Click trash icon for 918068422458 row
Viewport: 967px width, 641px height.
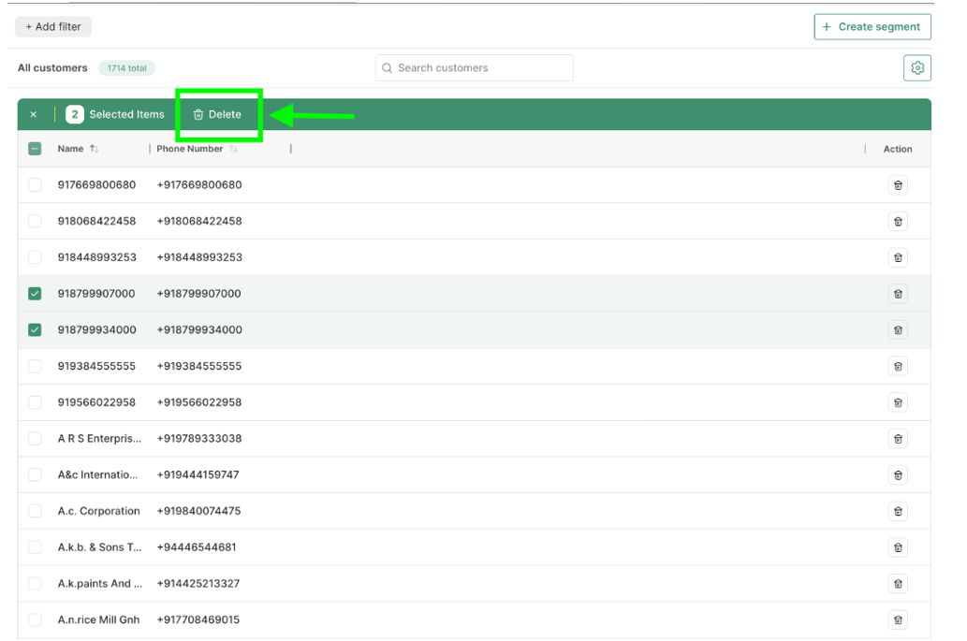897,222
